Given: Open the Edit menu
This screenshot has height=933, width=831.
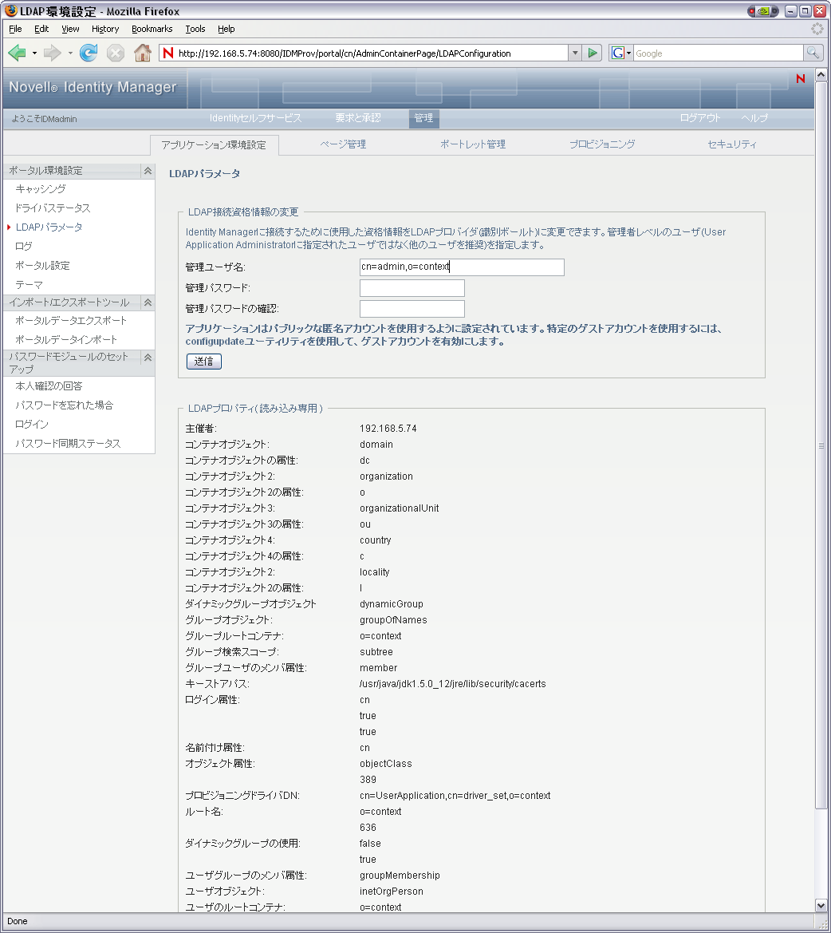Looking at the screenshot, I should pyautogui.click(x=41, y=29).
